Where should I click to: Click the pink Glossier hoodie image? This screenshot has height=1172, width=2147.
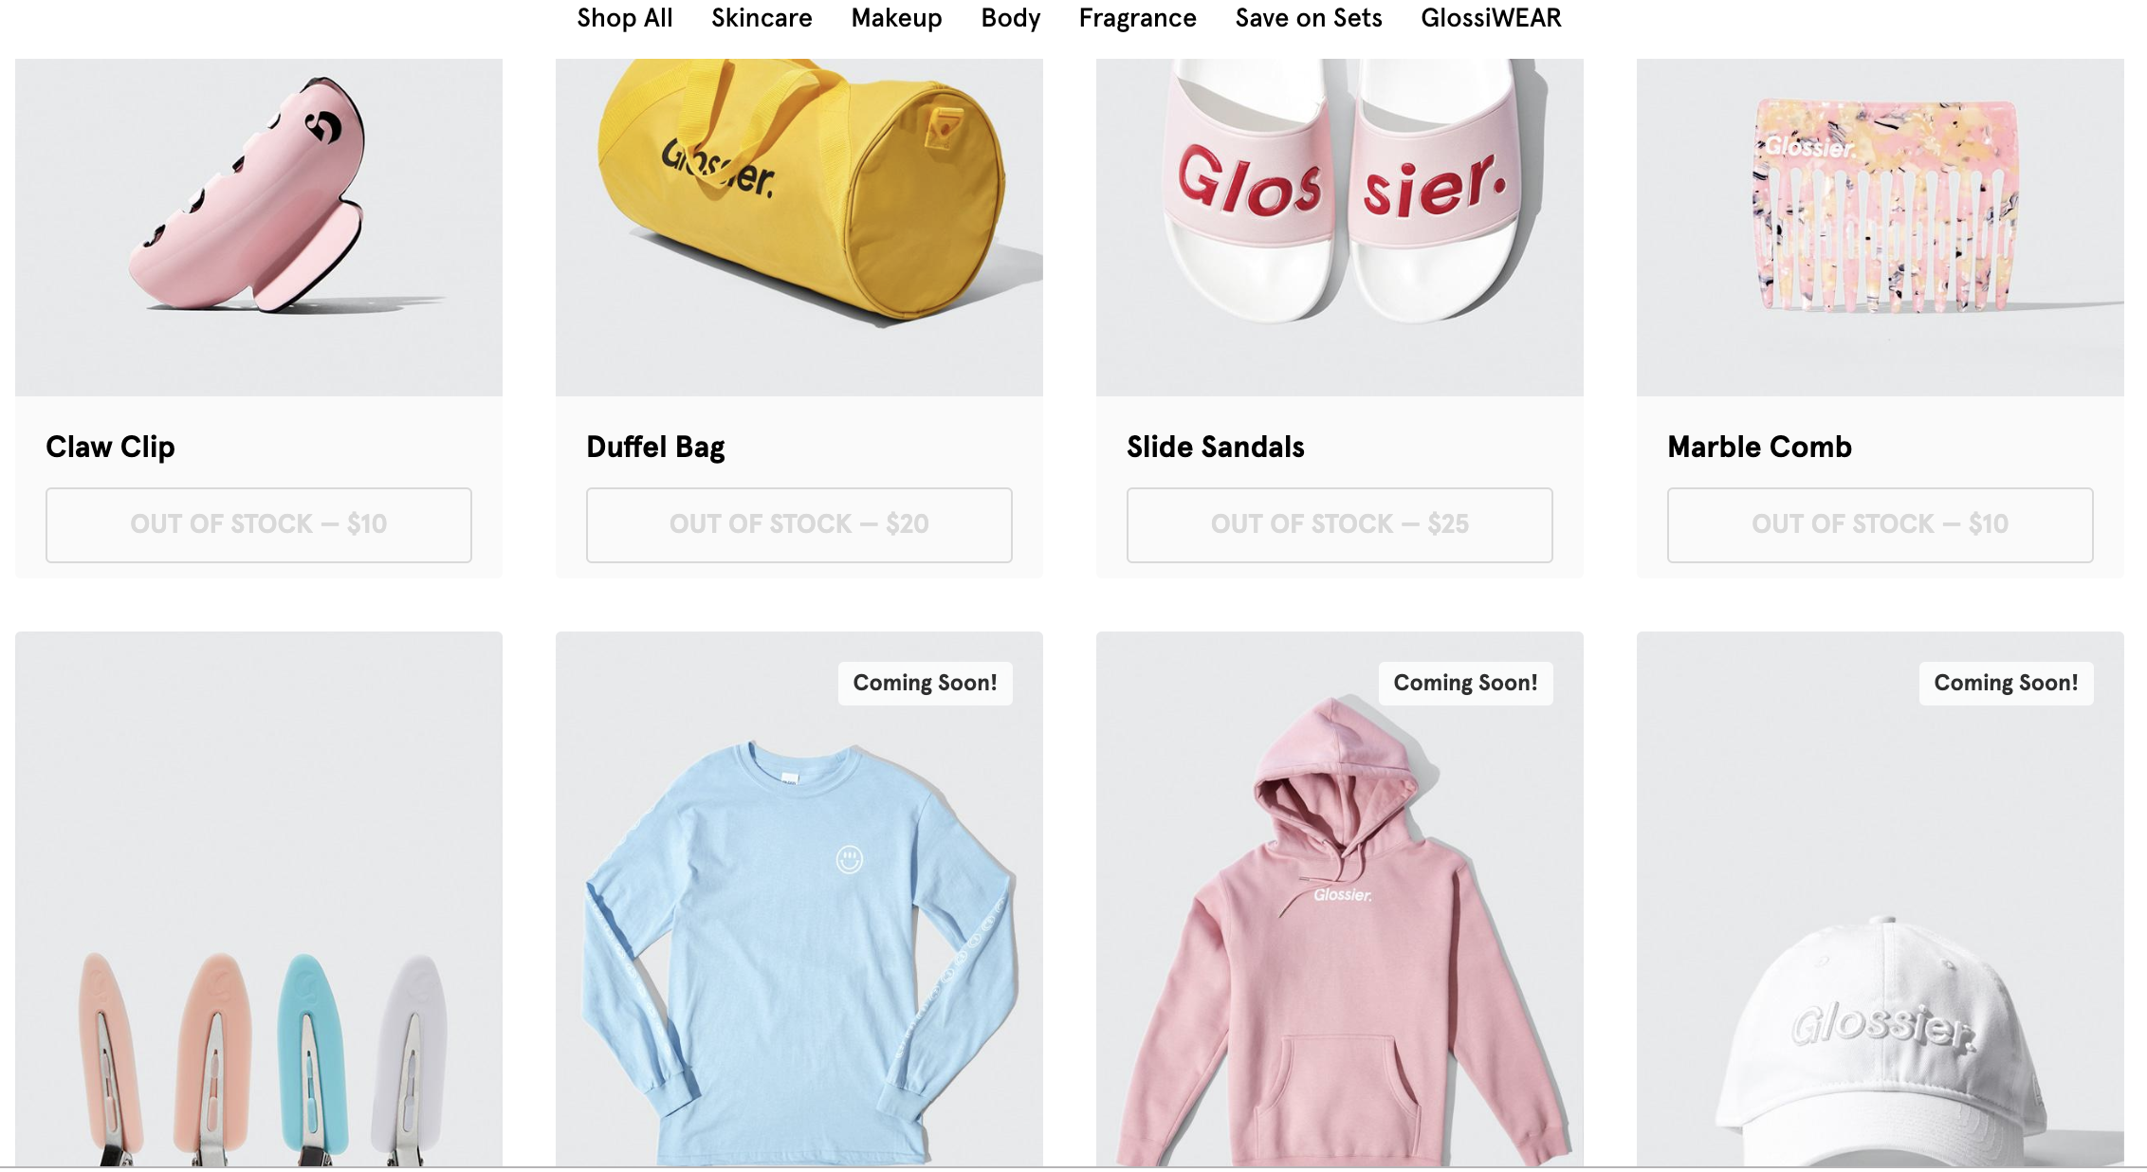(x=1340, y=899)
